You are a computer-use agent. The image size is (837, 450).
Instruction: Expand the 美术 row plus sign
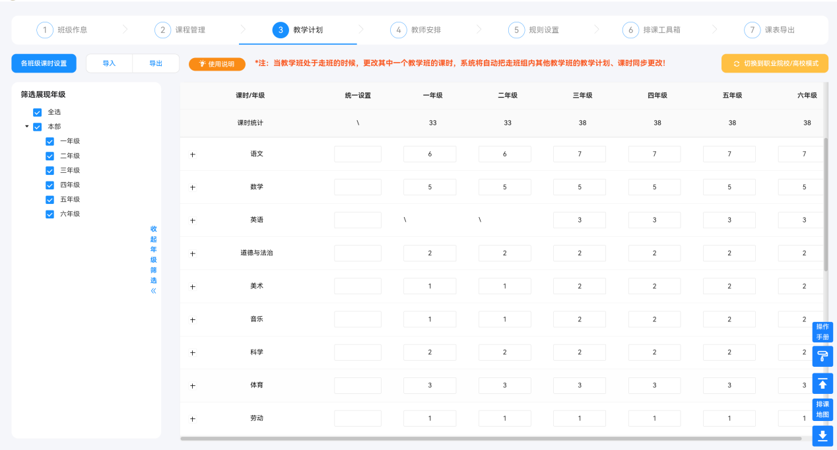193,286
